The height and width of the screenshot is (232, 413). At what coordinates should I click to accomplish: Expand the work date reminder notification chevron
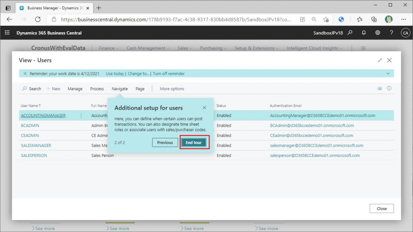click(x=388, y=74)
